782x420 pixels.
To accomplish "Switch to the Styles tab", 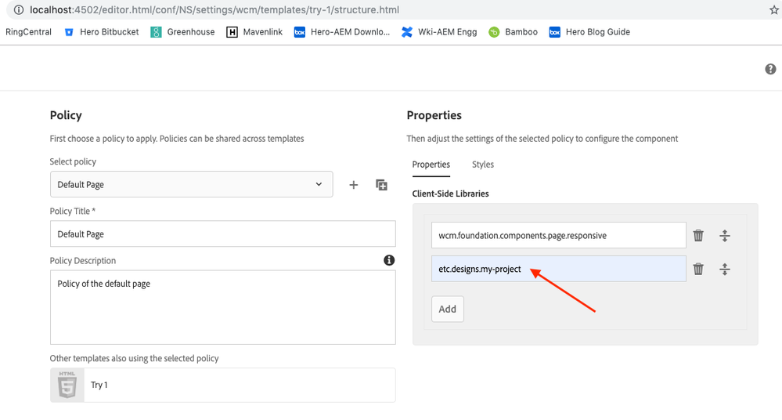I will pyautogui.click(x=483, y=165).
